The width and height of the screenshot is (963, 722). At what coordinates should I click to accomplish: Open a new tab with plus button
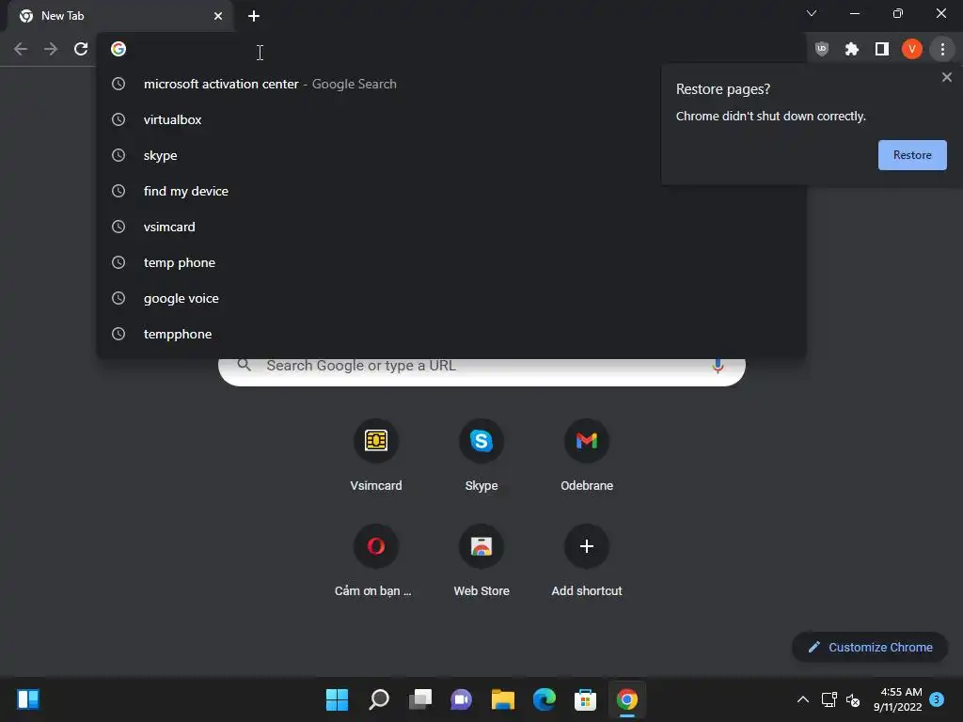point(254,16)
